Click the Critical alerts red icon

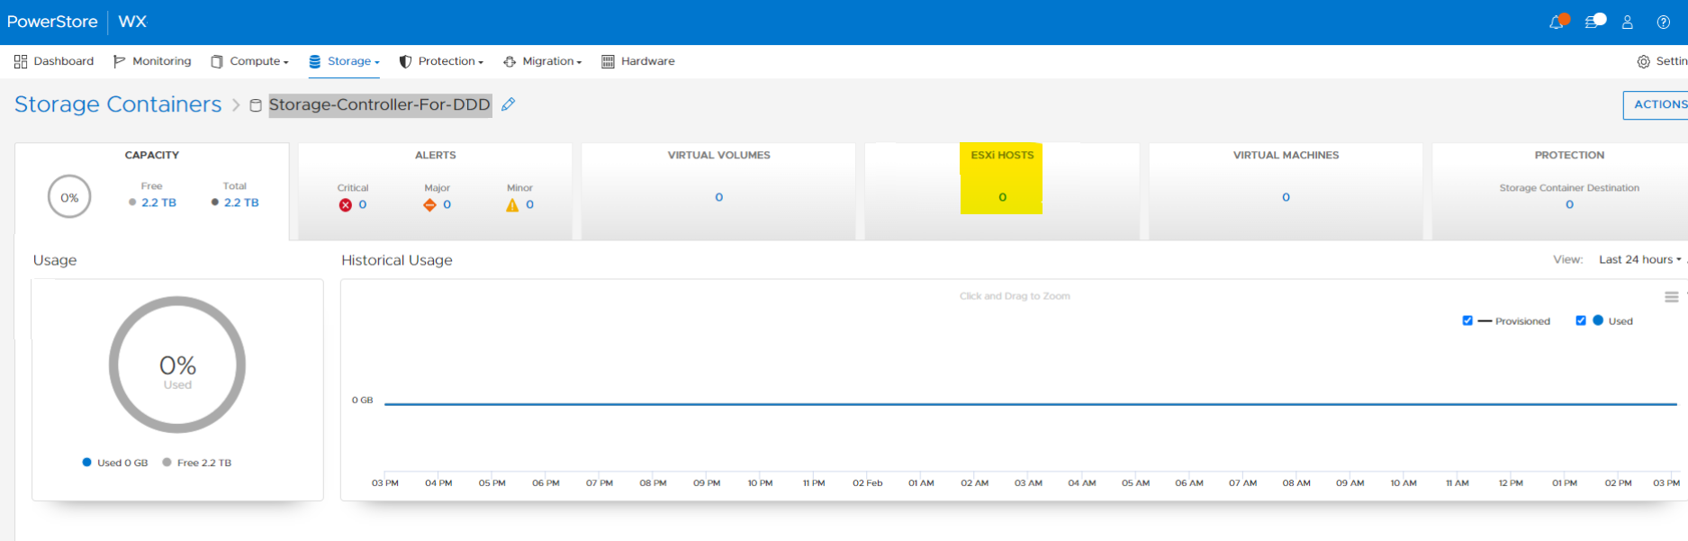(346, 205)
